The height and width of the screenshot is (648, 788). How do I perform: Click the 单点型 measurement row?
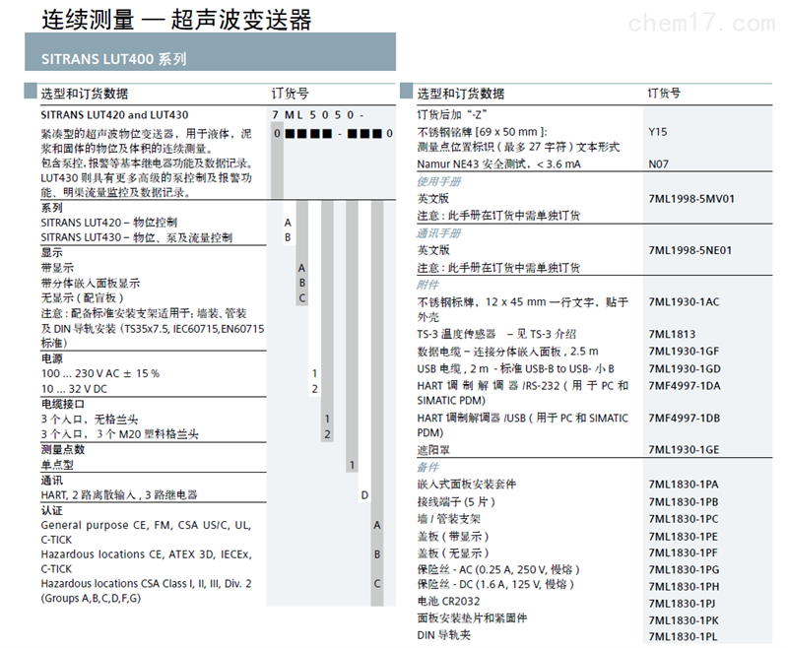click(x=57, y=465)
